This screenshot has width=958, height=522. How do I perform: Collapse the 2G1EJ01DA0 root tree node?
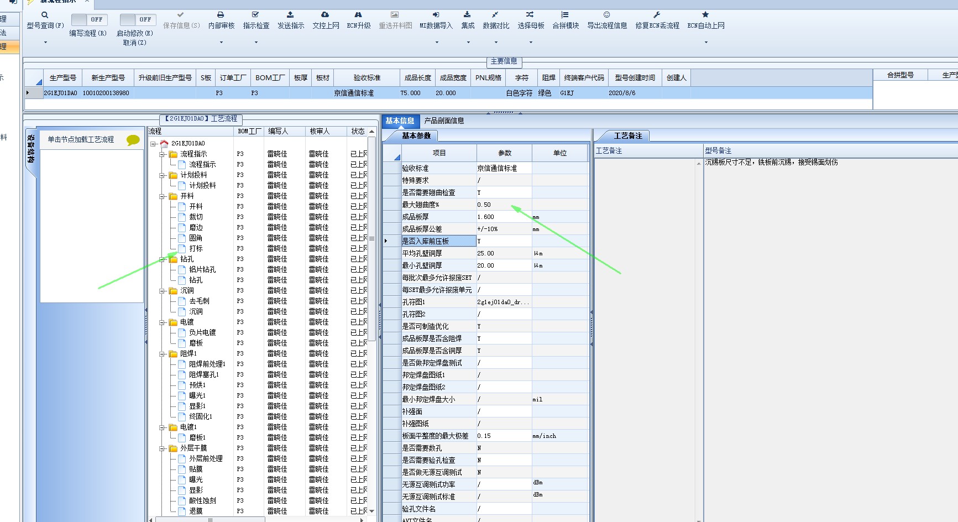pos(153,144)
